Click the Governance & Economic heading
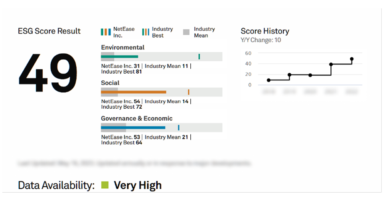The width and height of the screenshot is (383, 207). click(x=136, y=118)
